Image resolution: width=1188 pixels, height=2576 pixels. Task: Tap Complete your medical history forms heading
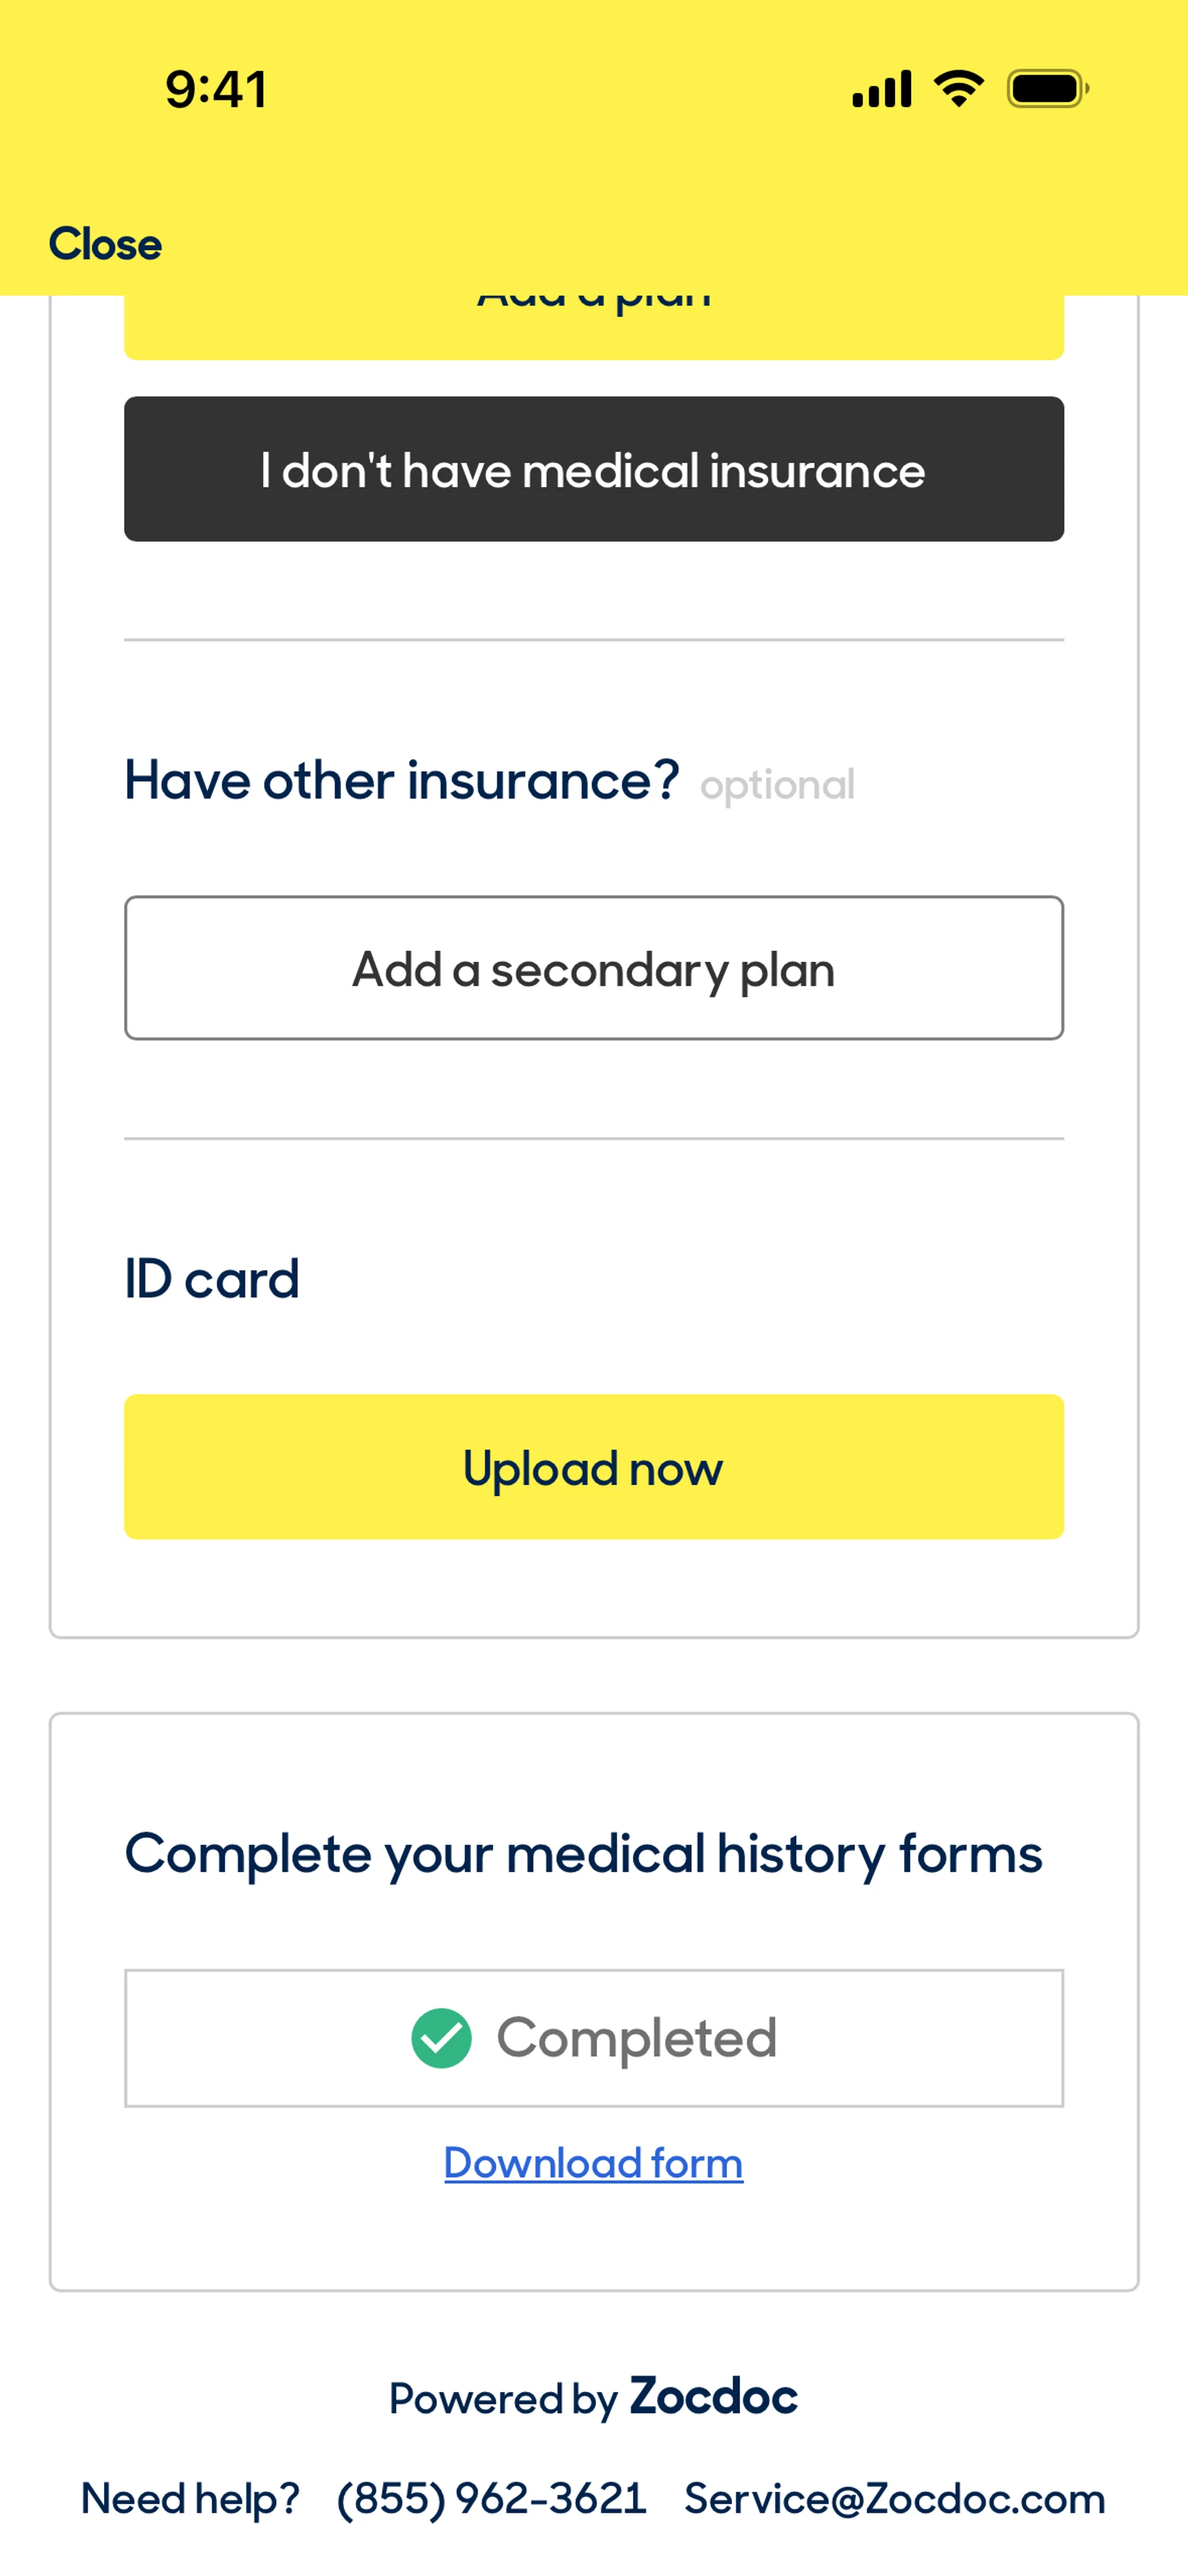(x=583, y=1853)
